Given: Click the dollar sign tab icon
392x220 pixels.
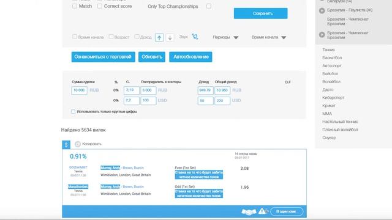Looking at the screenshot, I should (x=66, y=145).
